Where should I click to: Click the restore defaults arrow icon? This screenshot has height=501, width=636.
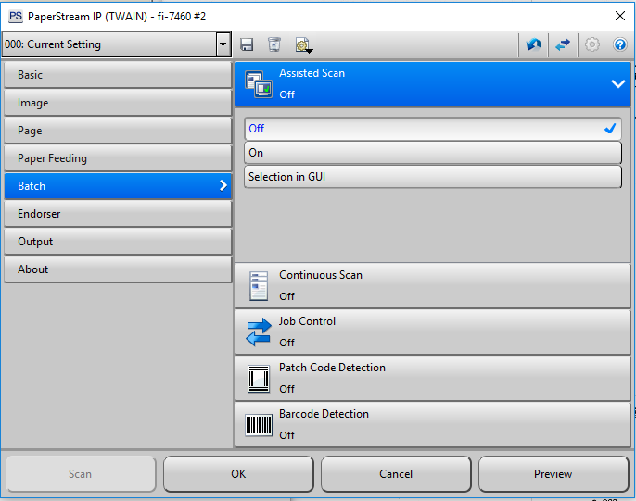click(533, 44)
